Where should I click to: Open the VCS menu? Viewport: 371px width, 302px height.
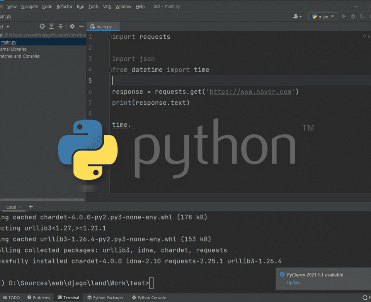tap(107, 7)
